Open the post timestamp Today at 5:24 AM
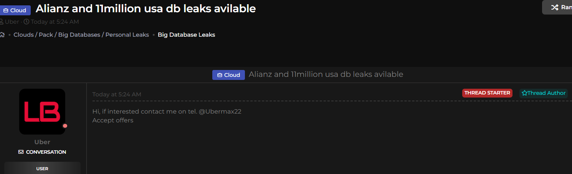 point(117,94)
